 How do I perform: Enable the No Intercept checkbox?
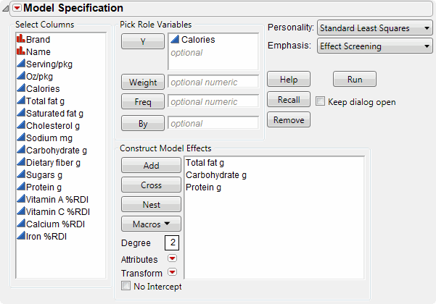(x=126, y=287)
